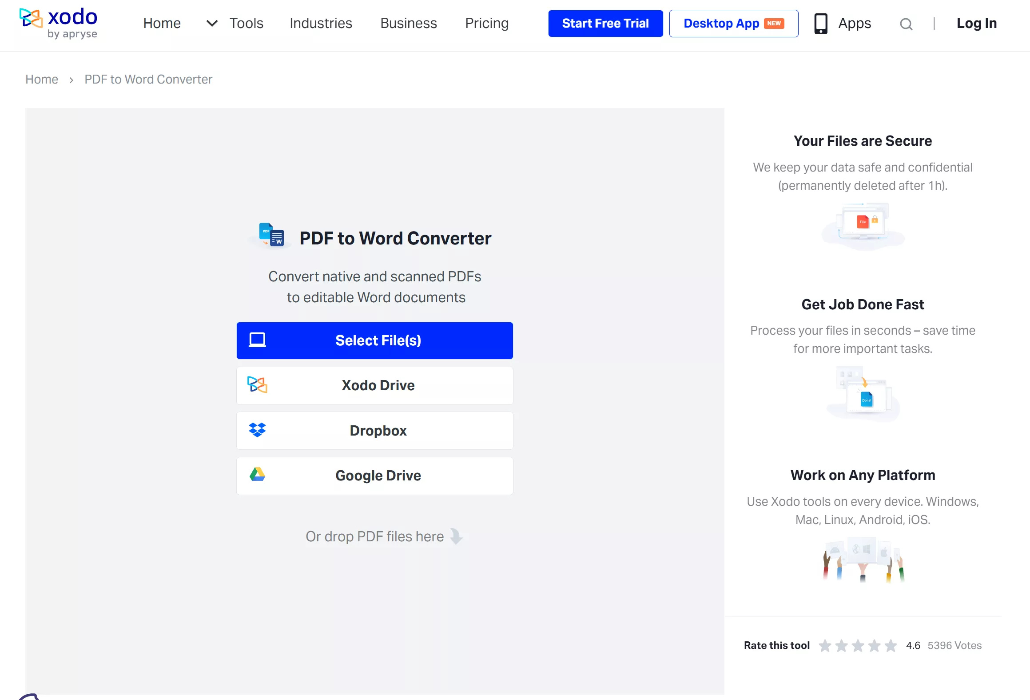Click the mobile phone Apps icon
Viewport: 1030px width, 700px height.
pos(820,24)
